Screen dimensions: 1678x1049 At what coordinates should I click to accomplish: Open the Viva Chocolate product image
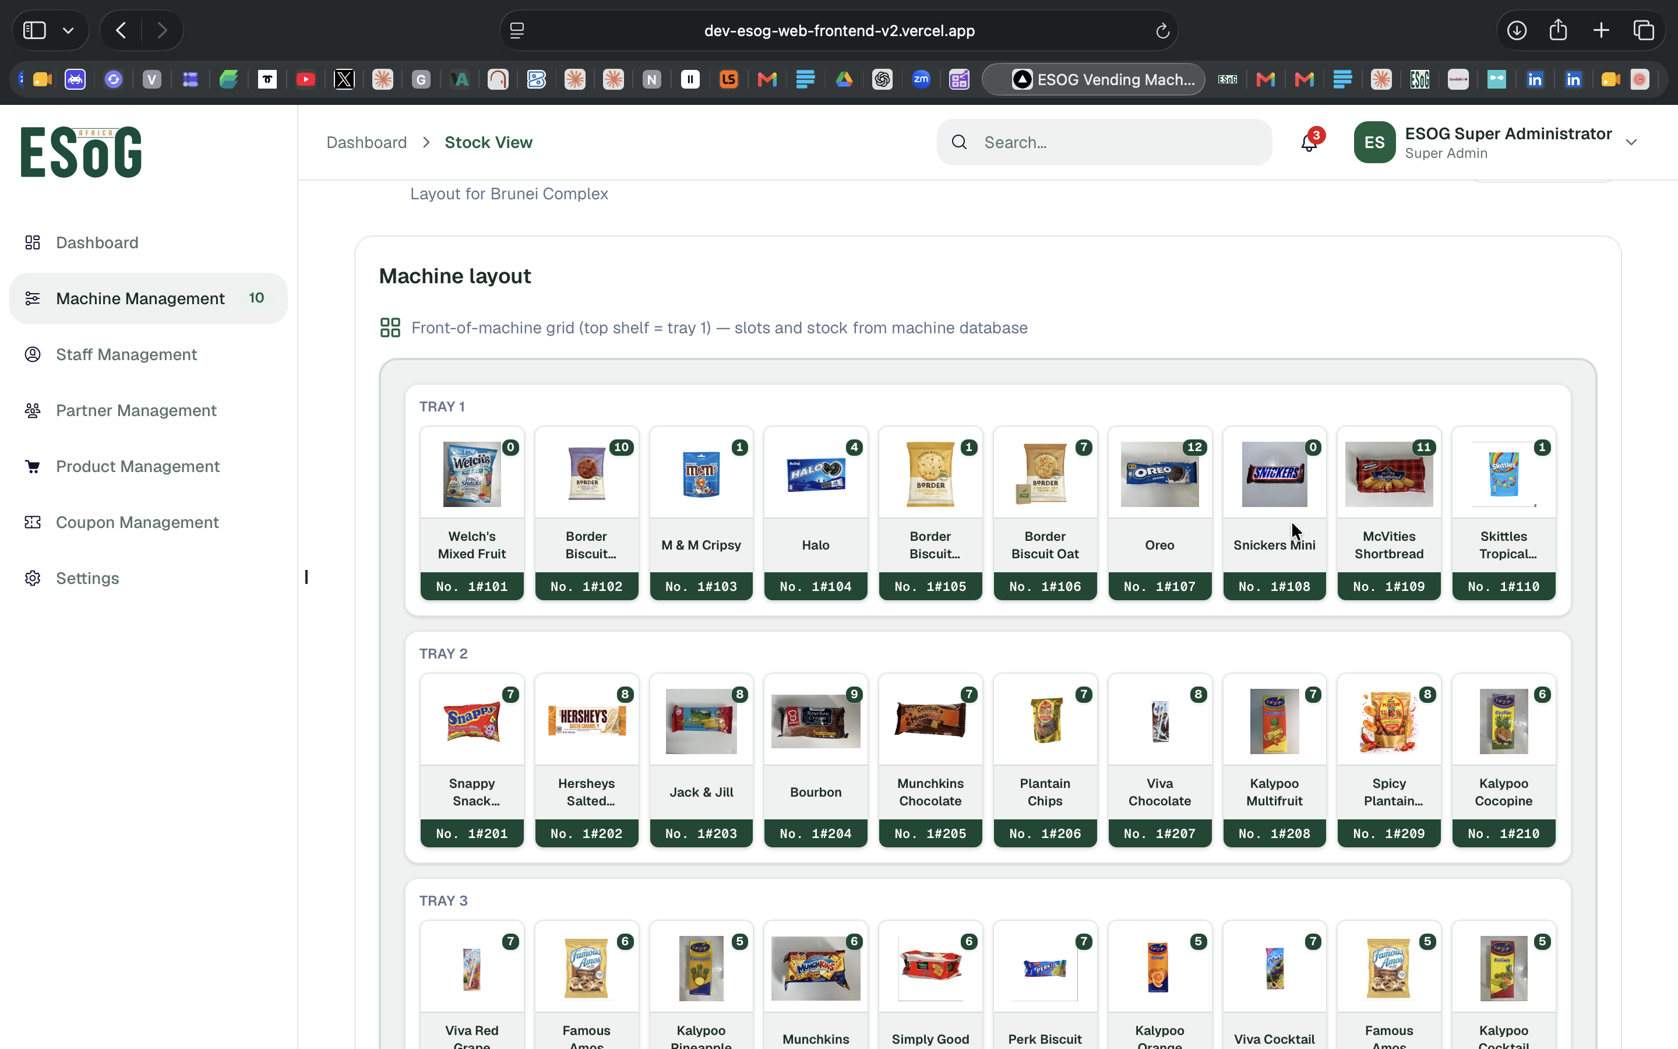pos(1159,721)
